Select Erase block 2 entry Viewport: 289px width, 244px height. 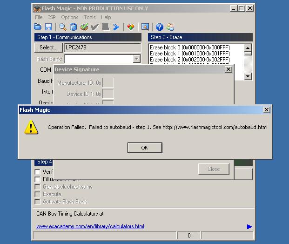190,60
